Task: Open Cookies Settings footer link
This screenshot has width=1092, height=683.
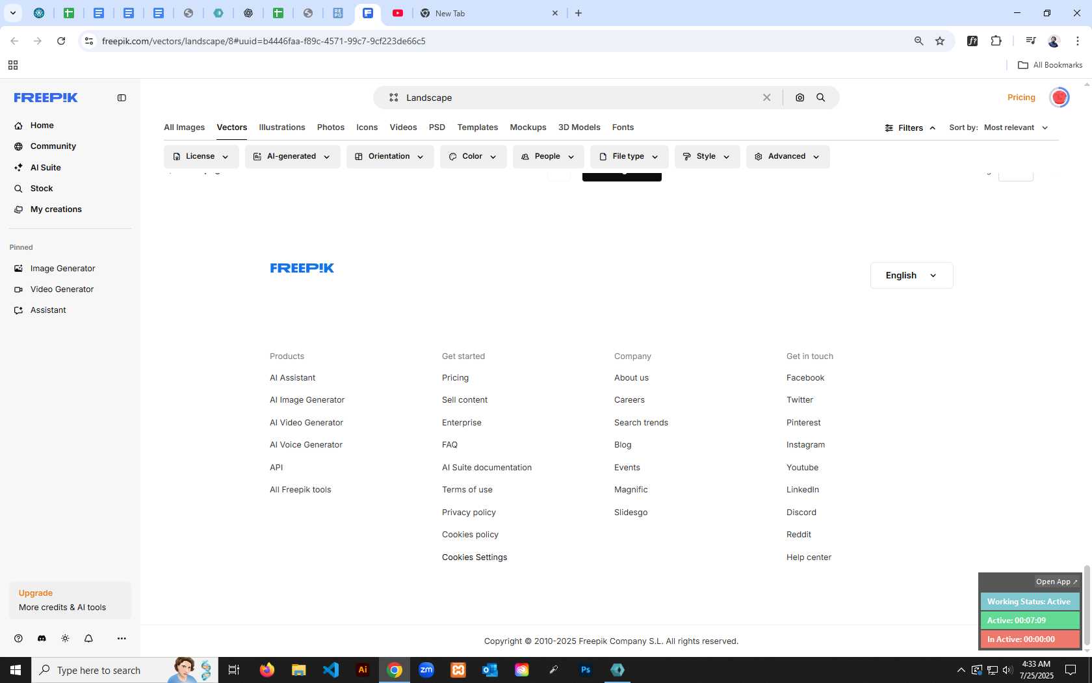Action: [474, 557]
